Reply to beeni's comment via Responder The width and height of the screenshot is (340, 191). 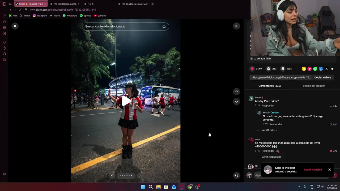click(268, 106)
